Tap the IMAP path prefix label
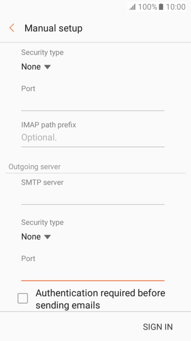Image resolution: width=191 pixels, height=341 pixels. [49, 125]
